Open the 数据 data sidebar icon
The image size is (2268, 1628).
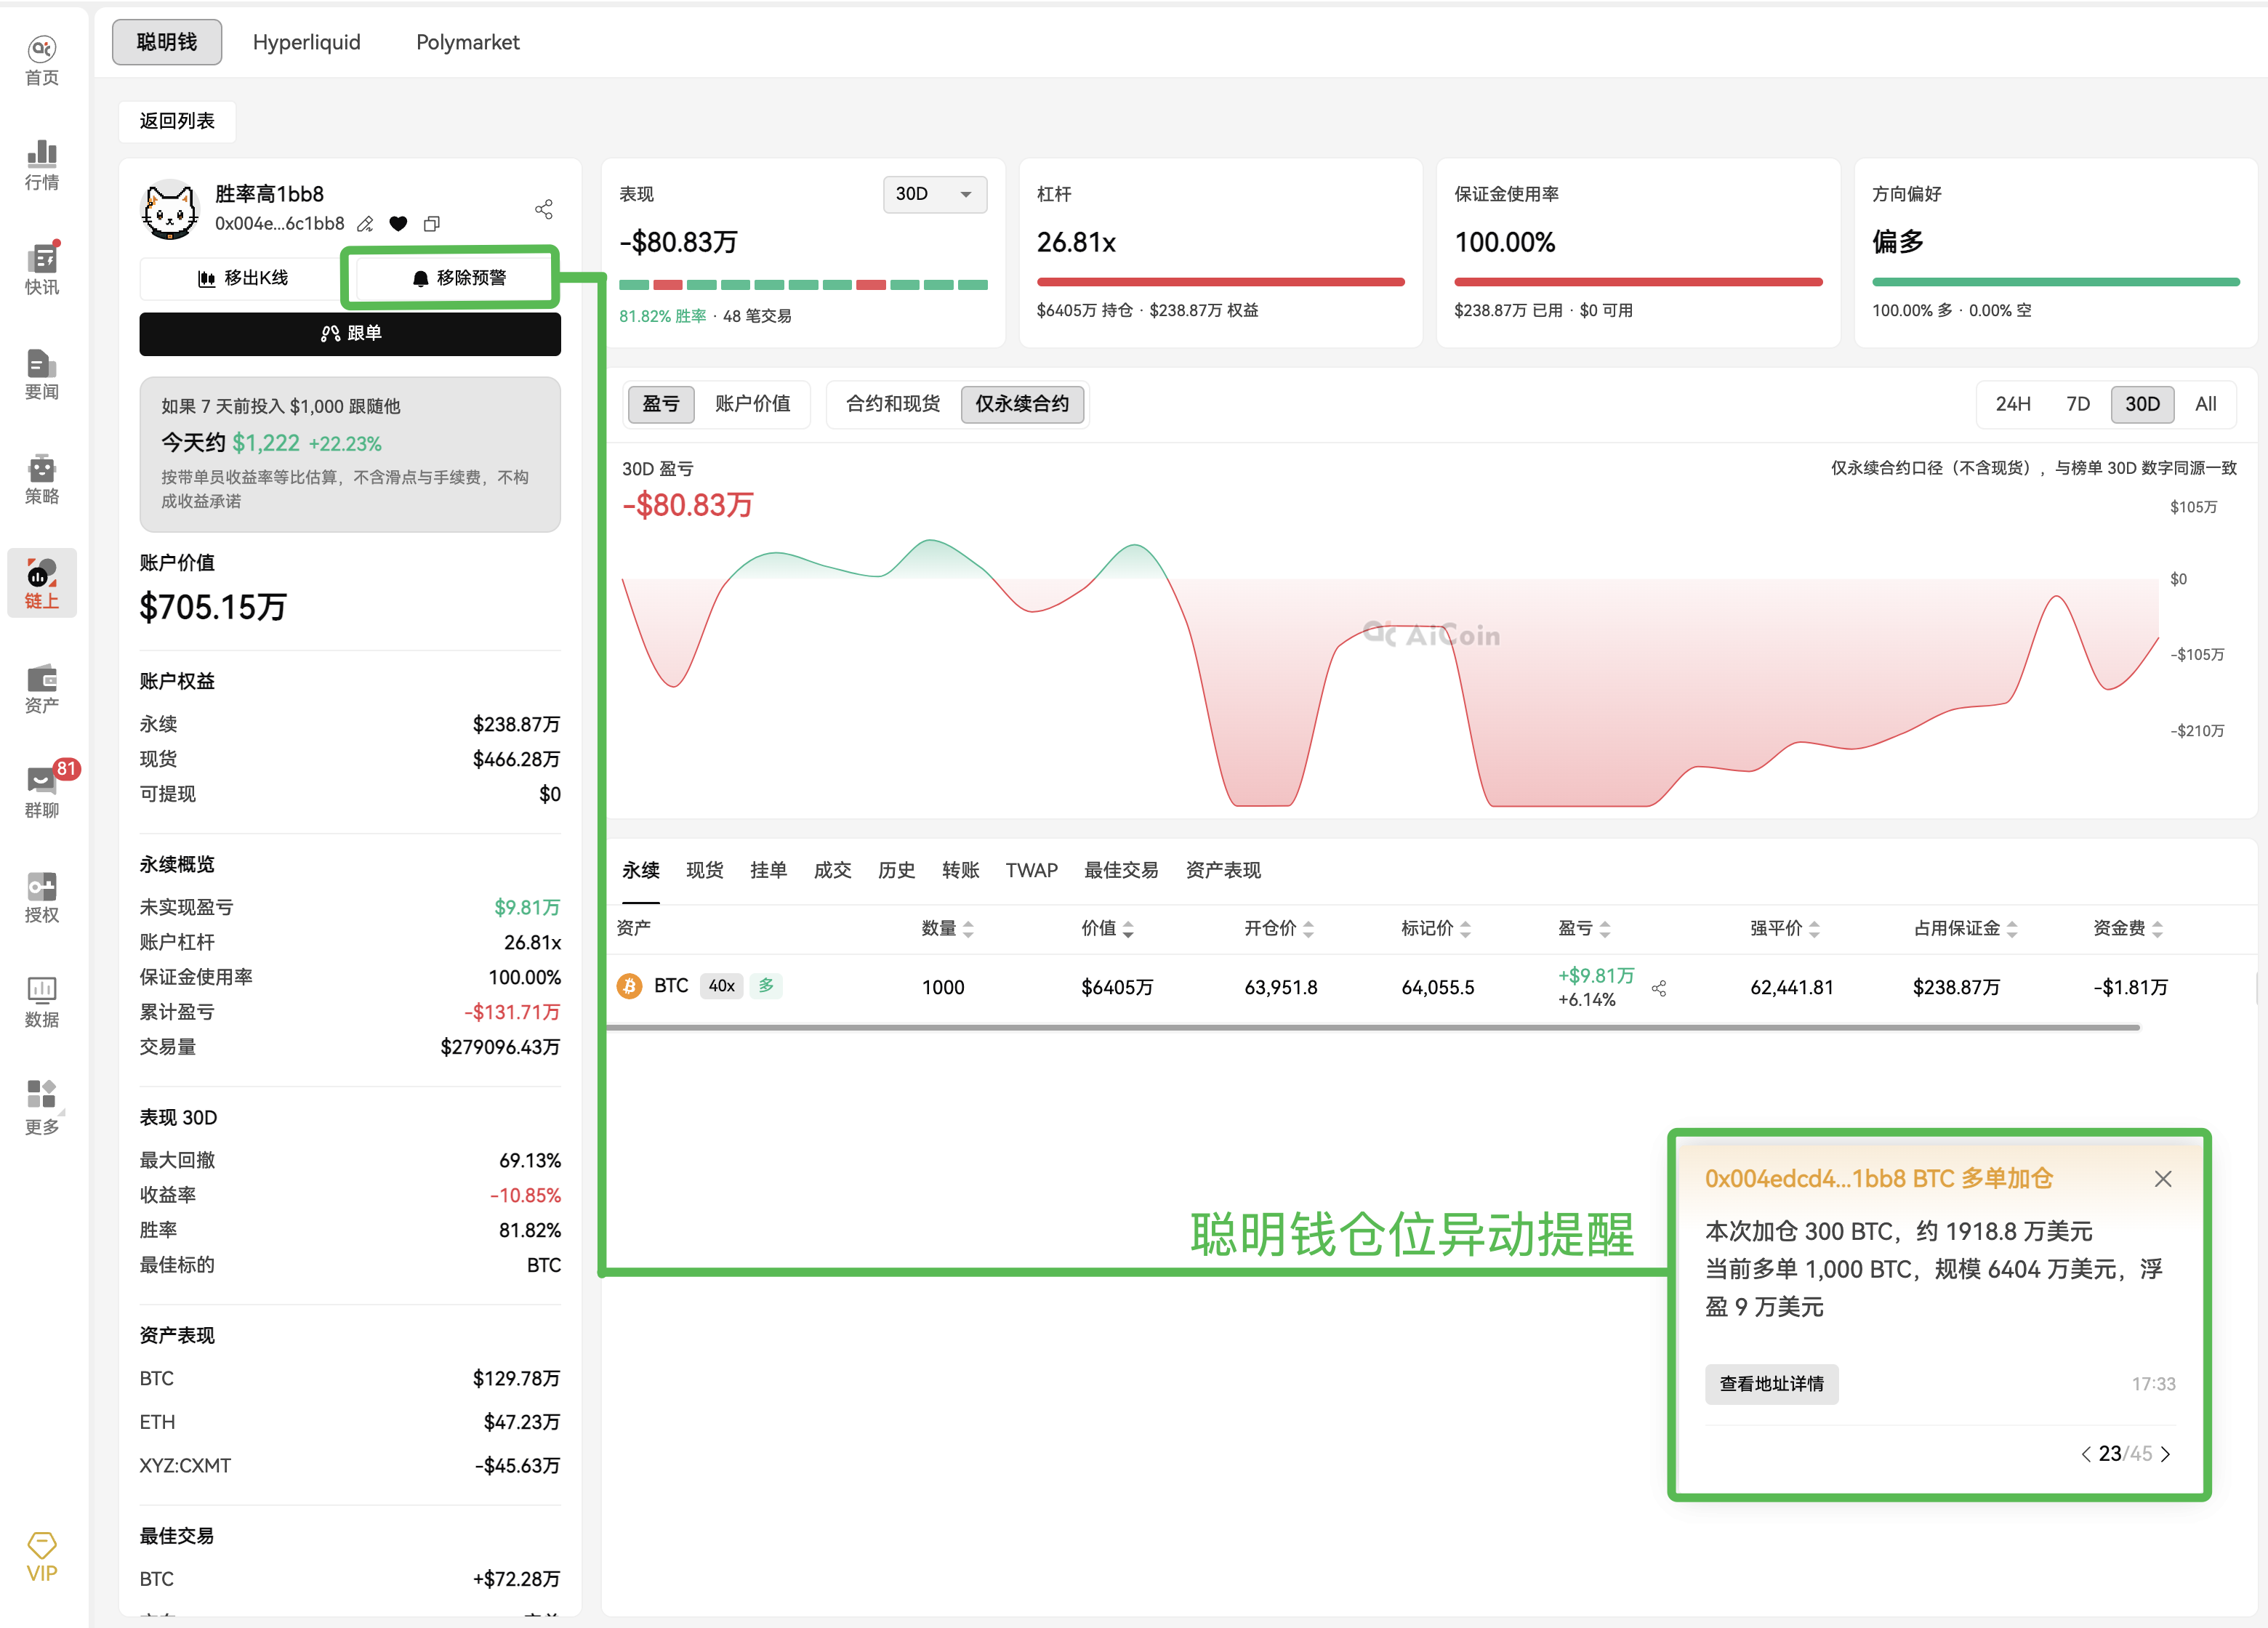(x=41, y=1002)
